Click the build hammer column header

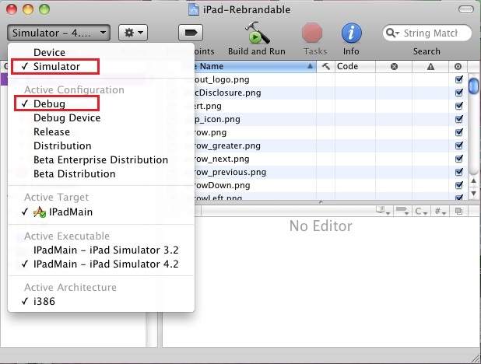pos(325,67)
